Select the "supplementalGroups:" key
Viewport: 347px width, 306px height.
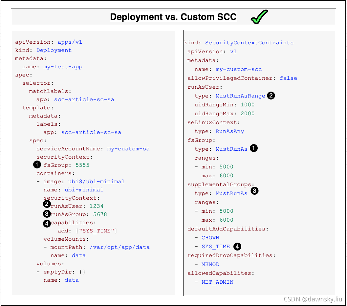point(221,184)
